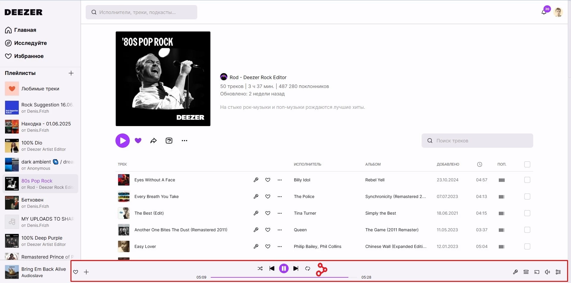The width and height of the screenshot is (571, 283).
Task: Click the Deezer logo
Action: pos(24,12)
